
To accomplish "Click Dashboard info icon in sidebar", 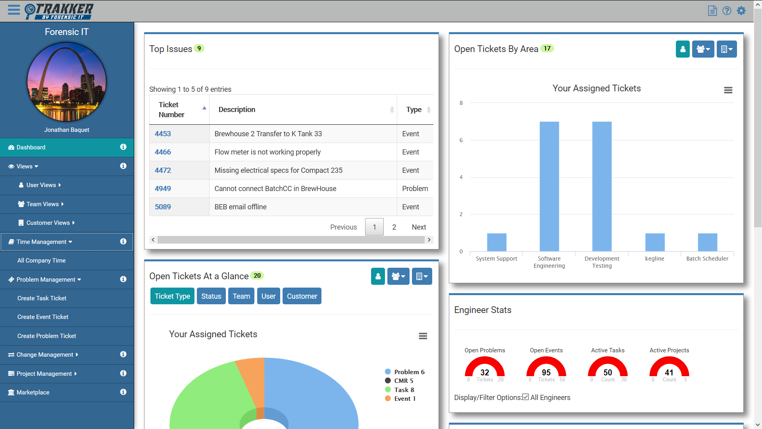I will click(123, 147).
